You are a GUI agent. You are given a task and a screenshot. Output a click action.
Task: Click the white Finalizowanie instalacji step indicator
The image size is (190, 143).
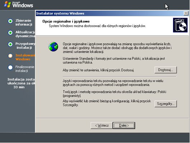pyautogui.click(x=10, y=68)
